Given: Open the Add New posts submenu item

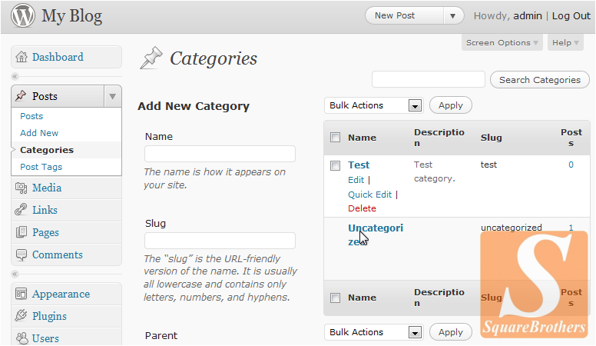Looking at the screenshot, I should point(39,133).
